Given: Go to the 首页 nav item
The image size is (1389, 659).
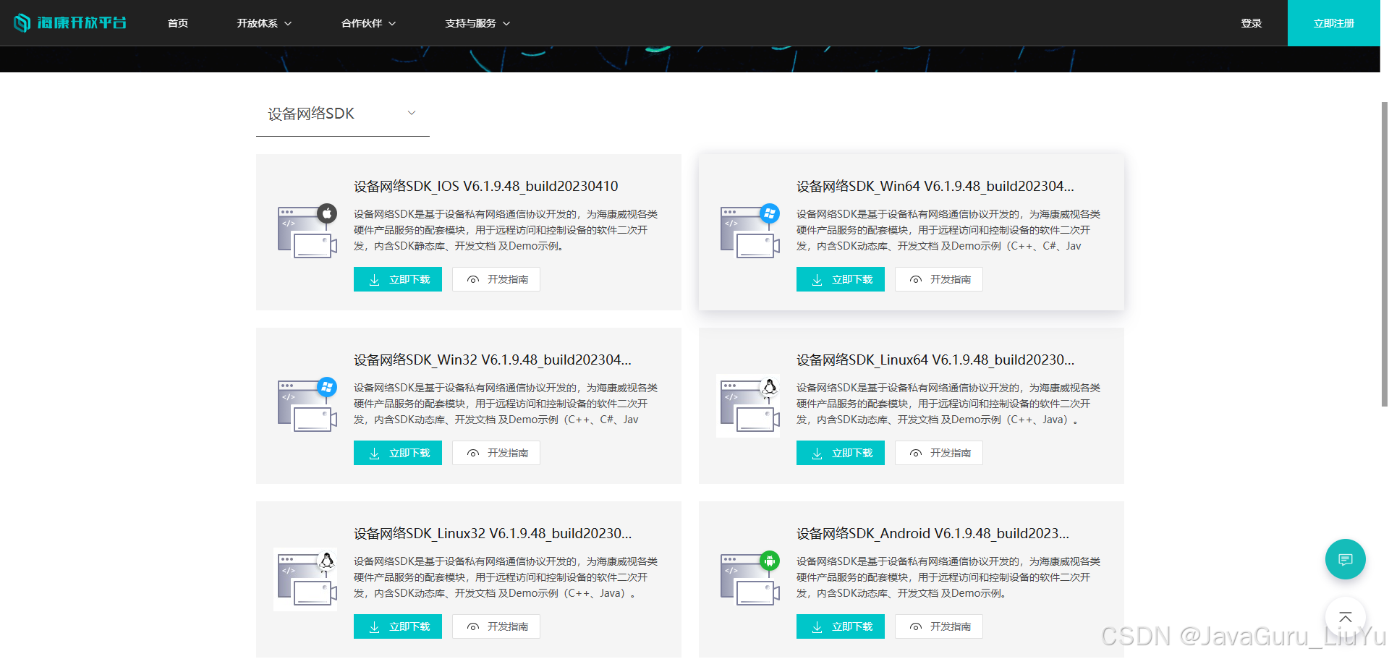Looking at the screenshot, I should 178,23.
